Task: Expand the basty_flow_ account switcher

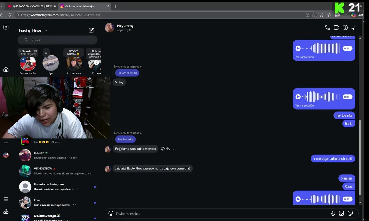Action: pyautogui.click(x=33, y=30)
